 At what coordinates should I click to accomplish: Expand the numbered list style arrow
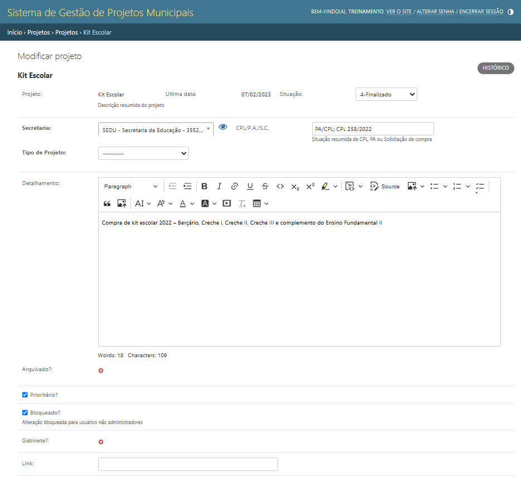(468, 186)
